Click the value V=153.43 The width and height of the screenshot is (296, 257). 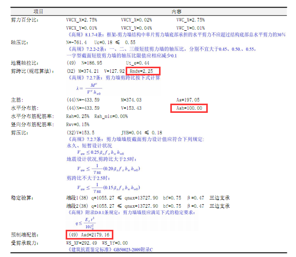point(131,108)
